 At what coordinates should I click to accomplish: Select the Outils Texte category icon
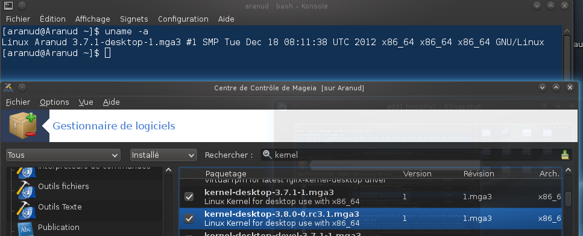click(x=25, y=210)
